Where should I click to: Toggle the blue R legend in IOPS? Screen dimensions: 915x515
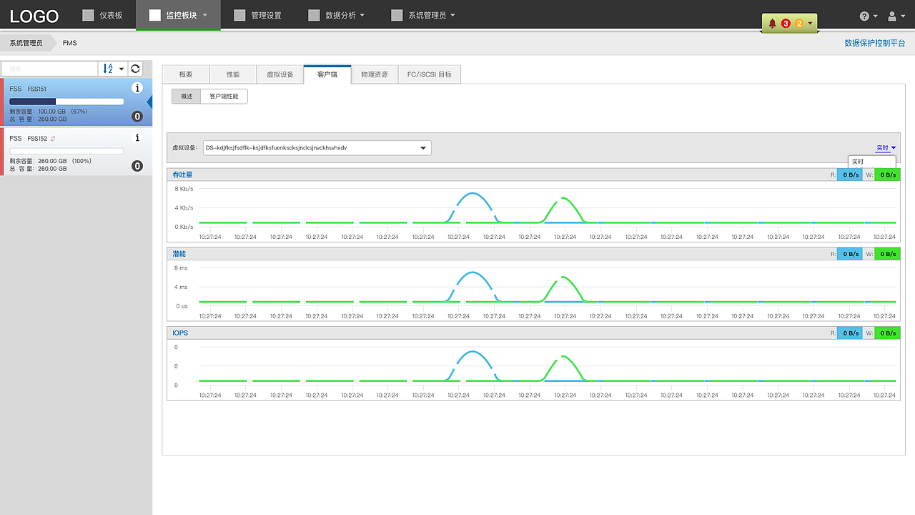pos(850,333)
